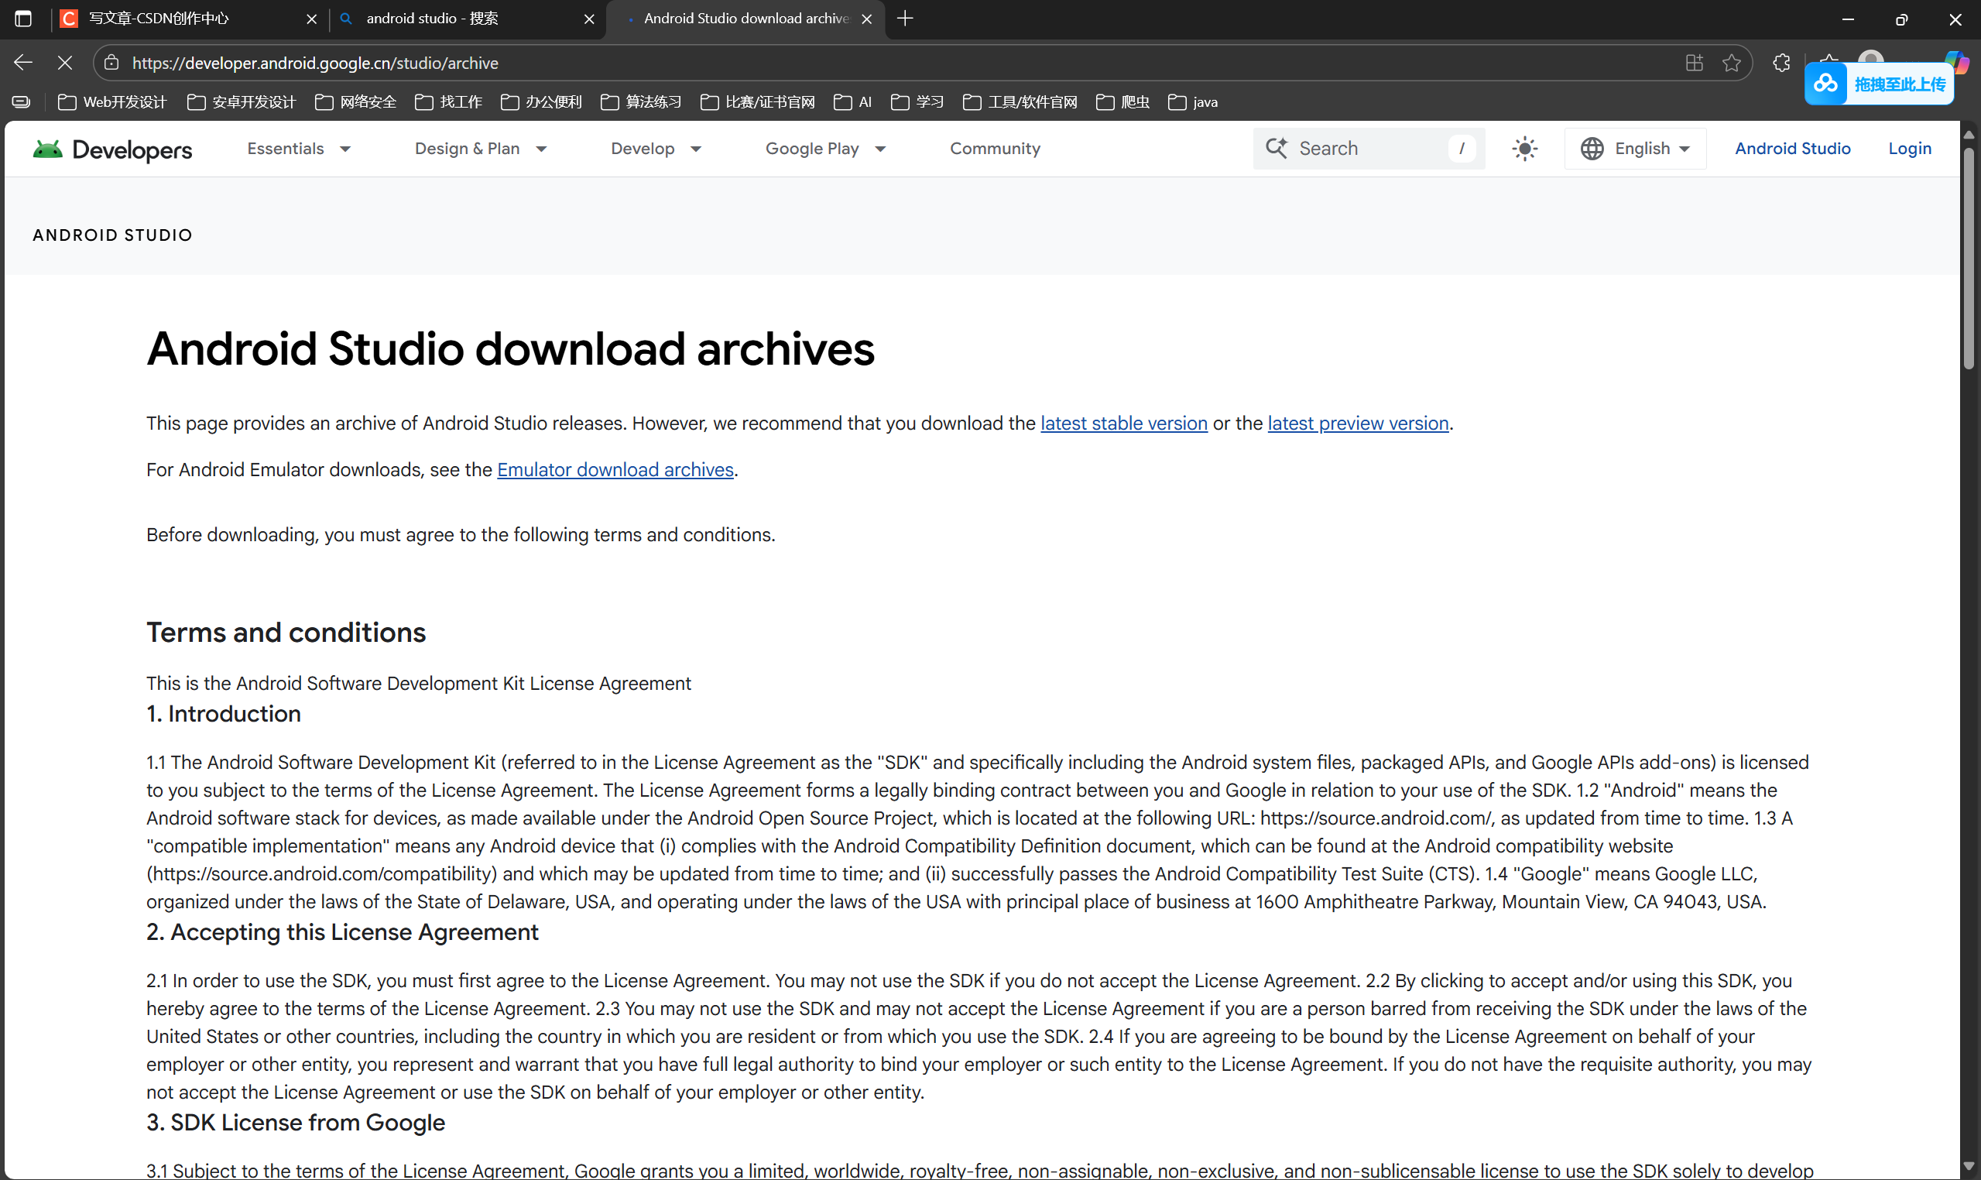
Task: Open the 学习 bookmark folder
Action: tap(917, 101)
